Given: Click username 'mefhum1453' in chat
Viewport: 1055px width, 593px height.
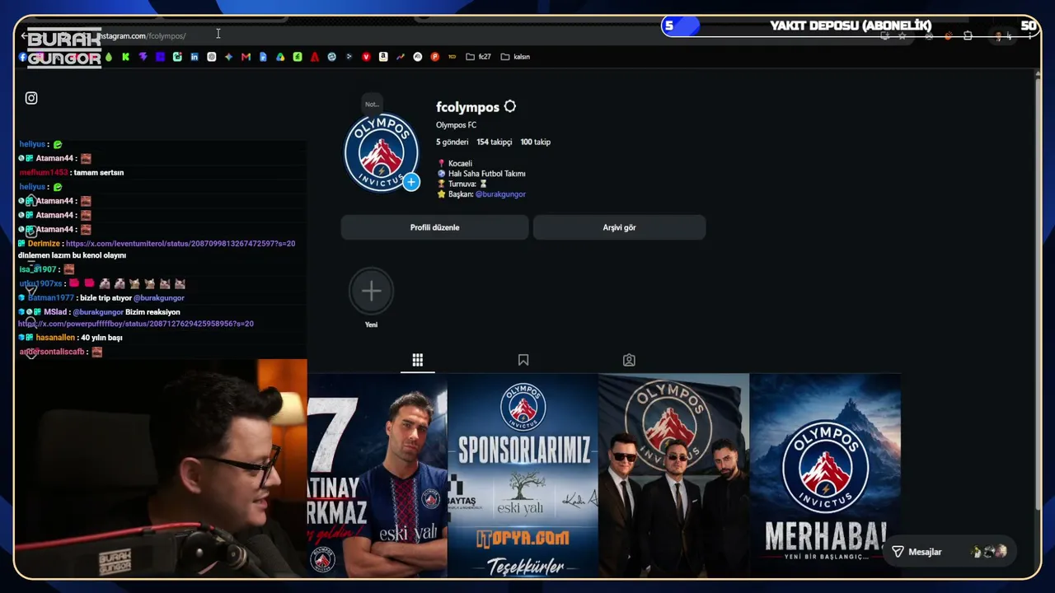Looking at the screenshot, I should 44,172.
